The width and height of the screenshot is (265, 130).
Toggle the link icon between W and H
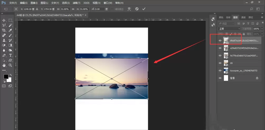(73, 9)
